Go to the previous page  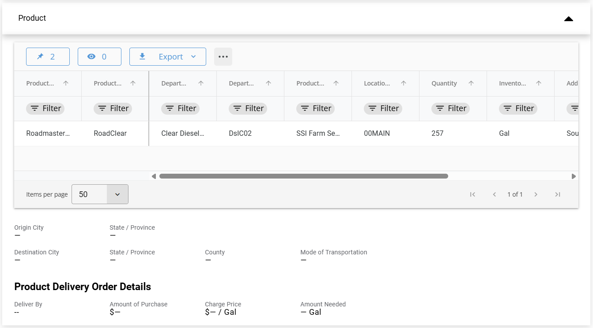point(494,194)
